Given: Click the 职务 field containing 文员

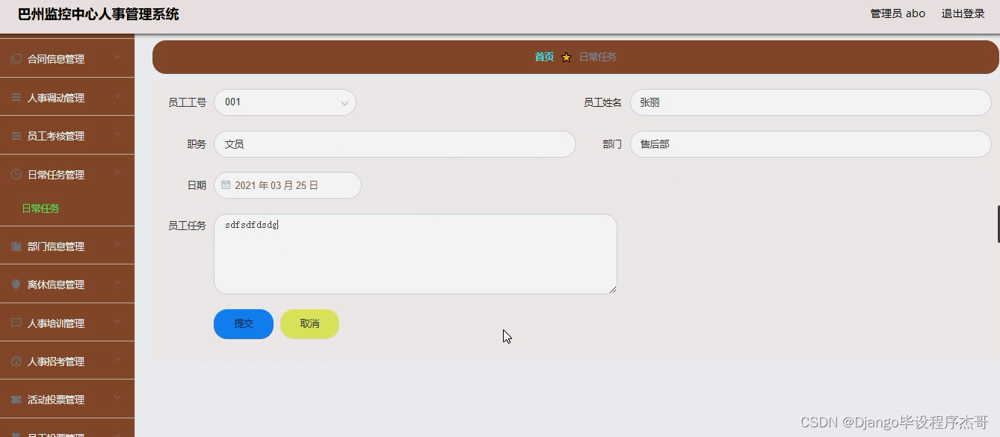Looking at the screenshot, I should (395, 144).
